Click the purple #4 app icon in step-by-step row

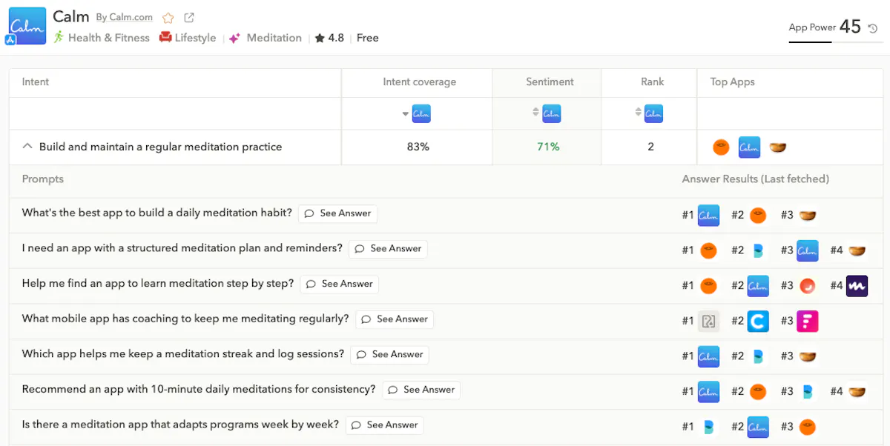pyautogui.click(x=857, y=285)
